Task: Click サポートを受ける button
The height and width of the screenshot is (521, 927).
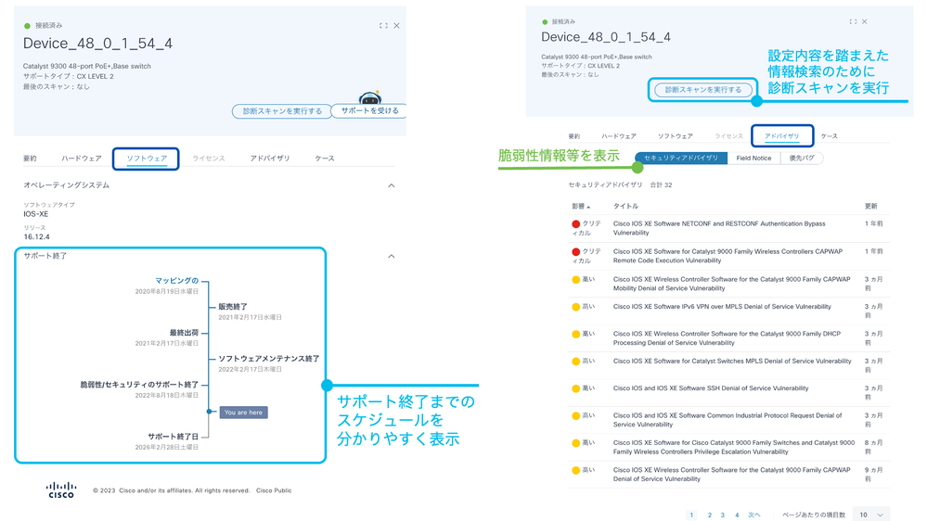Action: click(x=369, y=110)
